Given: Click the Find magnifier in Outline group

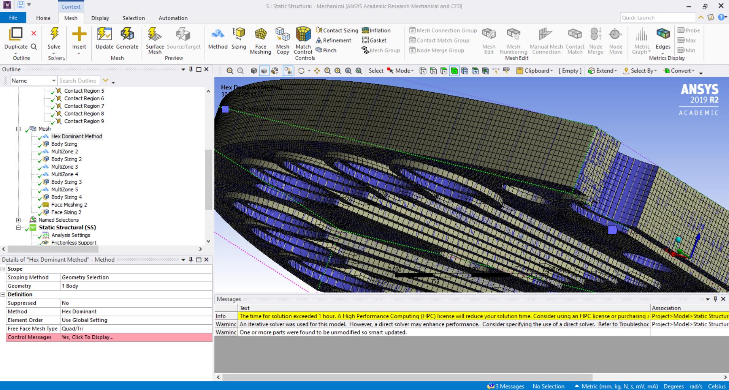Looking at the screenshot, I should click(x=34, y=47).
